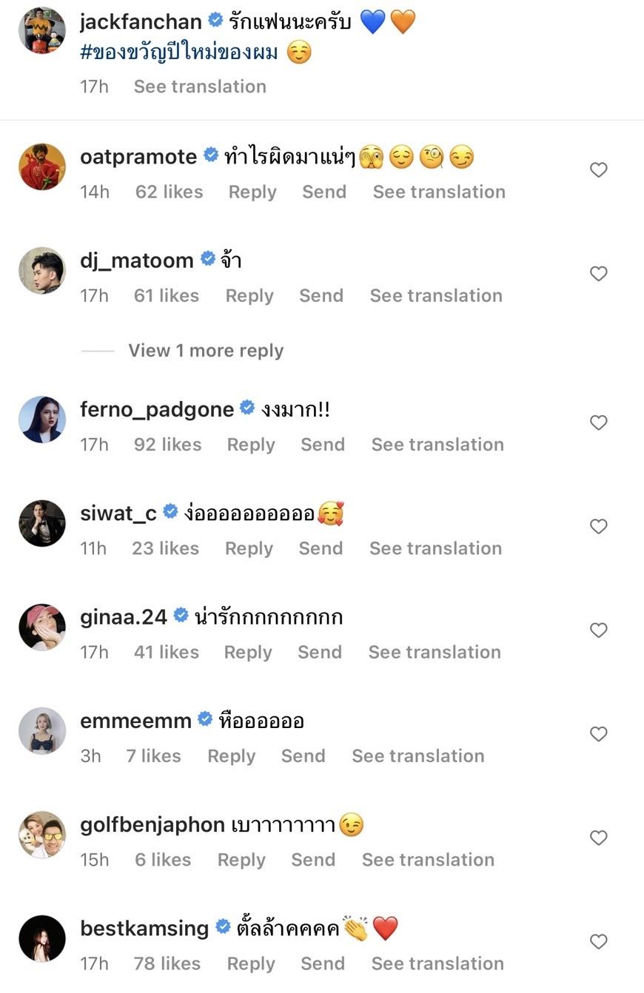Viewport: 644px width, 993px height.
Task: Open golfbenjaphon's username link
Action: point(152,824)
